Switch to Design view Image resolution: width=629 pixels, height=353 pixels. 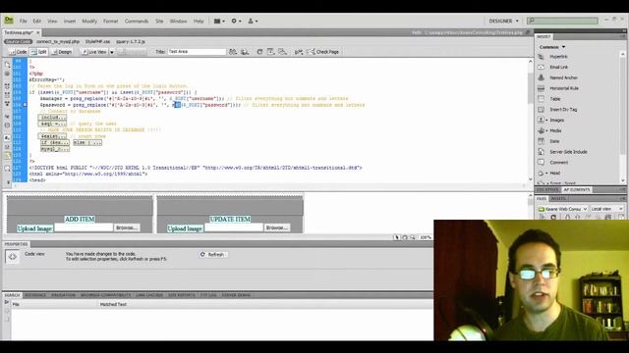pyautogui.click(x=62, y=52)
